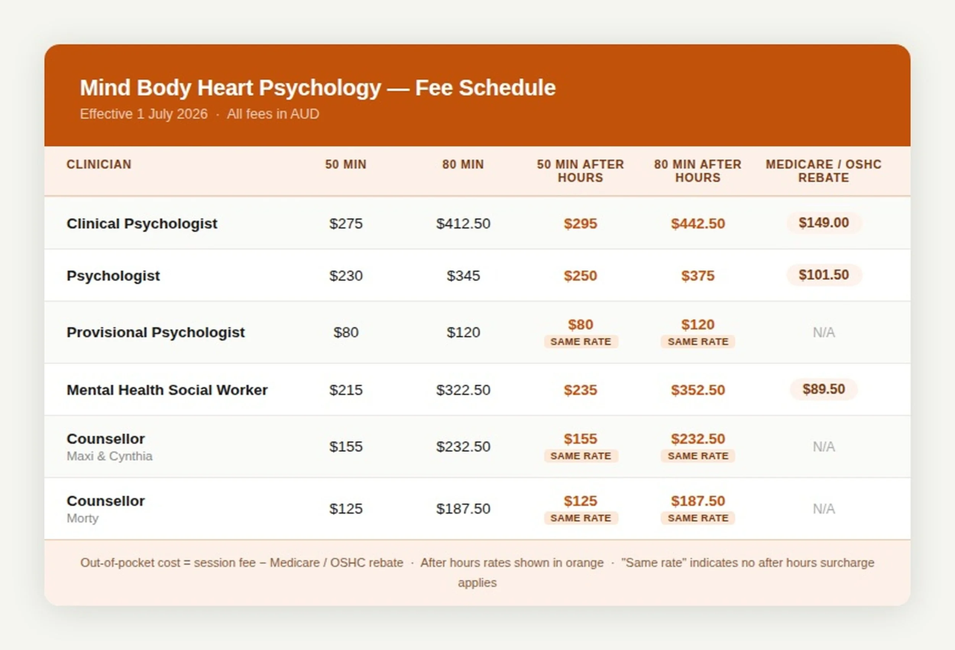This screenshot has height=650, width=955.
Task: Select the $89.50 rebate badge
Action: [824, 389]
